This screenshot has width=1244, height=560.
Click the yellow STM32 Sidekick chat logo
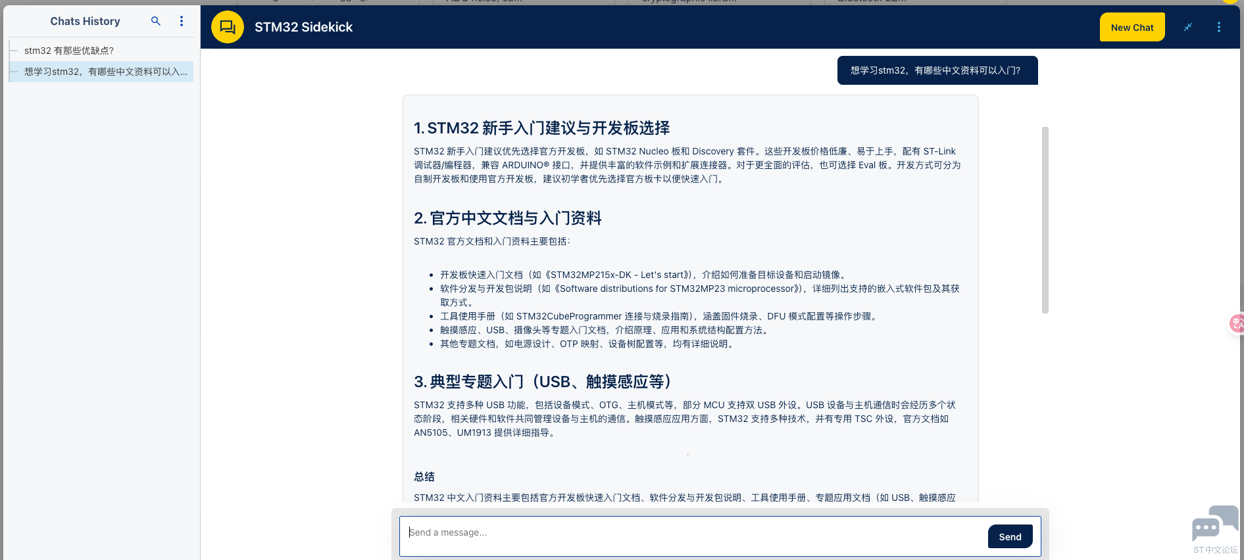[x=228, y=27]
